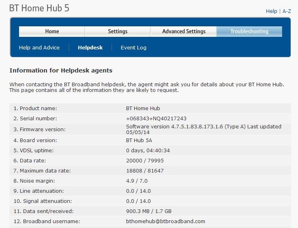Select the '12. Broadband username:' label
Screen dimensions: 298x228
(x=47, y=221)
